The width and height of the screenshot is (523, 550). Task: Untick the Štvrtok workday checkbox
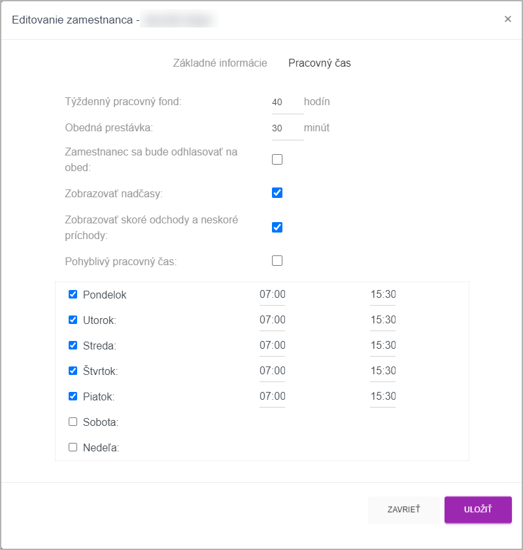pos(73,371)
